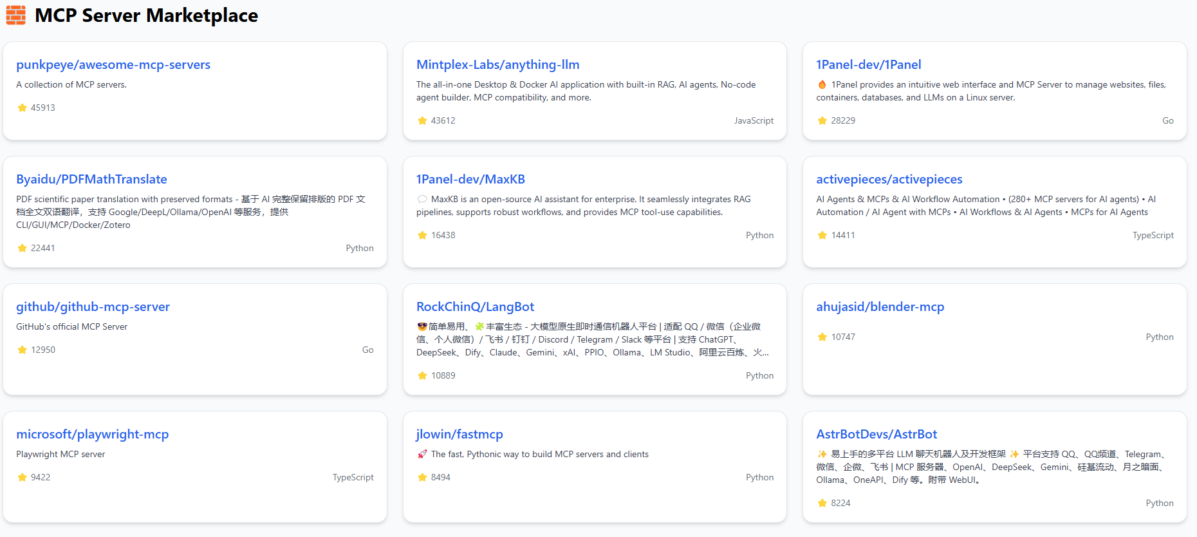Open the Byaidu/PDFMathTranslate repository link
This screenshot has width=1197, height=537.
[91, 179]
